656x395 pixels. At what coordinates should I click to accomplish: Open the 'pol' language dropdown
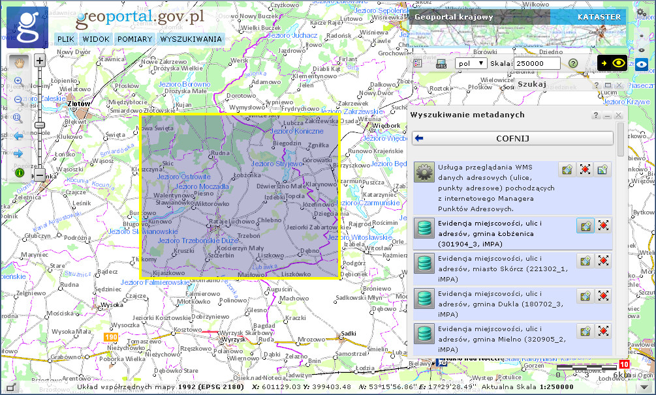click(471, 63)
